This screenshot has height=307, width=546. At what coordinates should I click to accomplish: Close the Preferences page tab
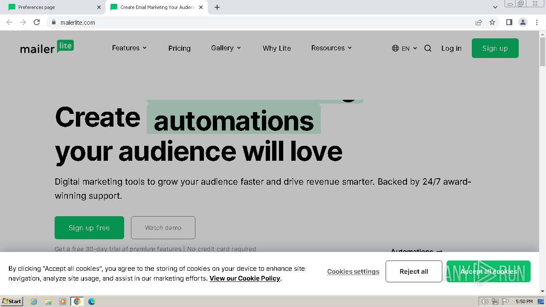99,7
